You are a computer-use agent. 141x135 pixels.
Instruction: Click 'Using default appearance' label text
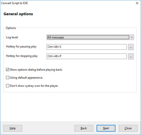point(26,78)
